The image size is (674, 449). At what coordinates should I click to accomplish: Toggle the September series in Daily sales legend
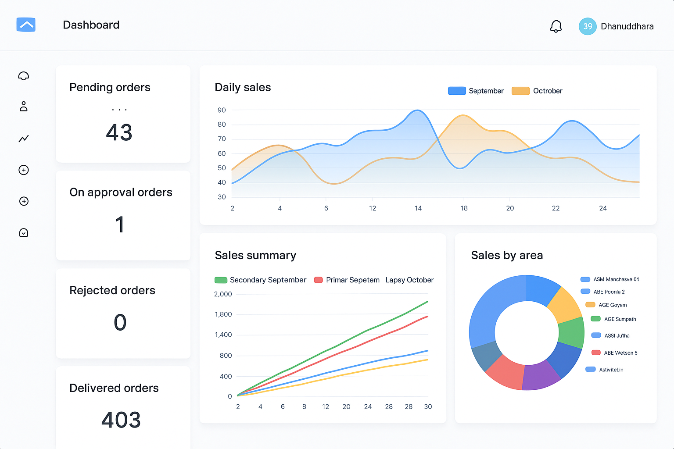pos(476,91)
